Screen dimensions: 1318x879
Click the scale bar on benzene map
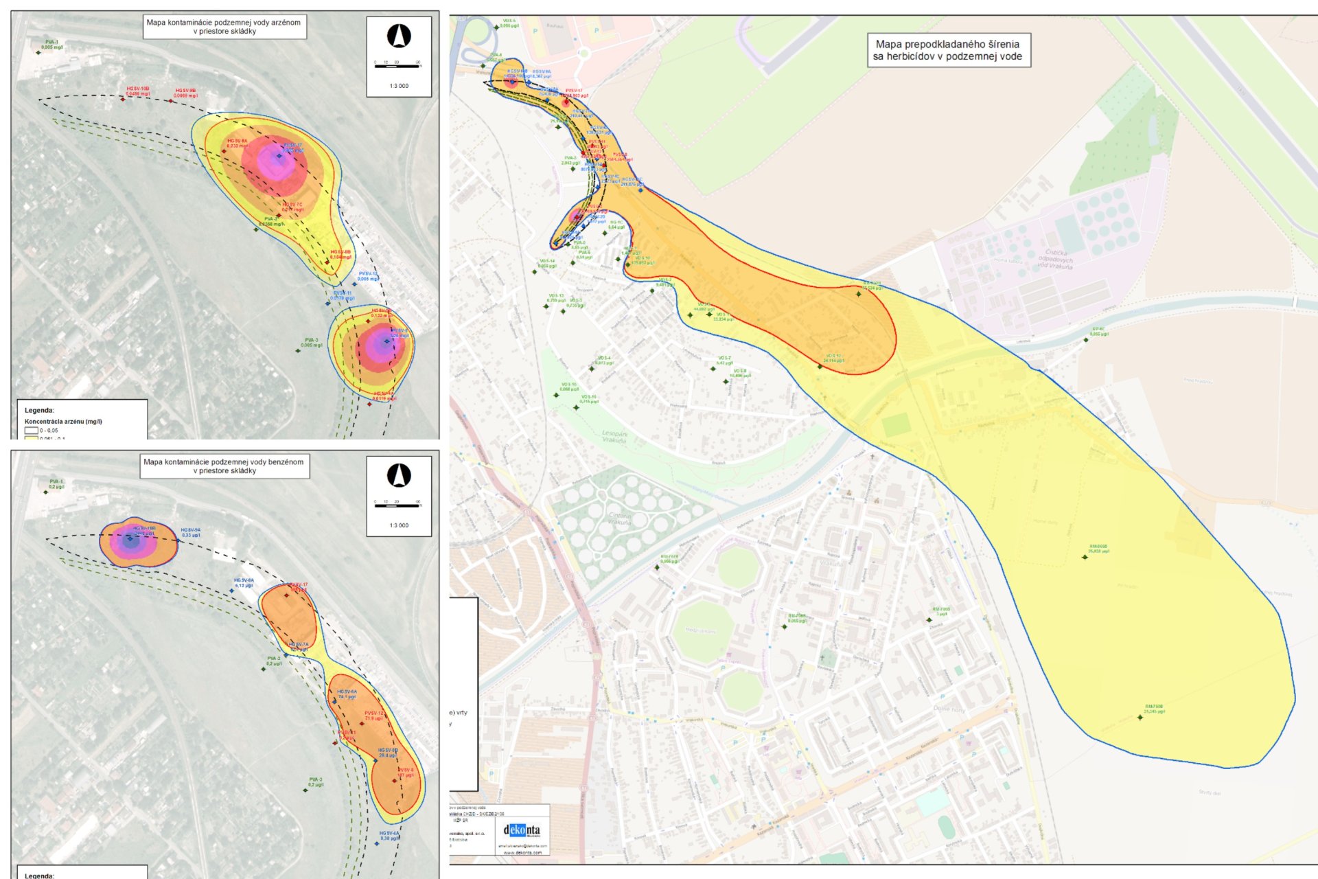click(397, 506)
